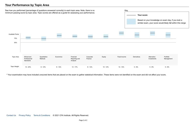This screenshot has height=125, width=194.
Task: Click the Your Performance by Topic Area heading
Action: [x=27, y=5]
